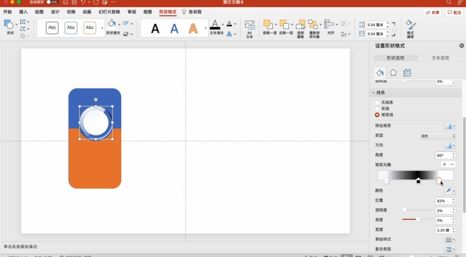This screenshot has width=466, height=257.
Task: Open the 颜色 color dropdown
Action: click(450, 190)
